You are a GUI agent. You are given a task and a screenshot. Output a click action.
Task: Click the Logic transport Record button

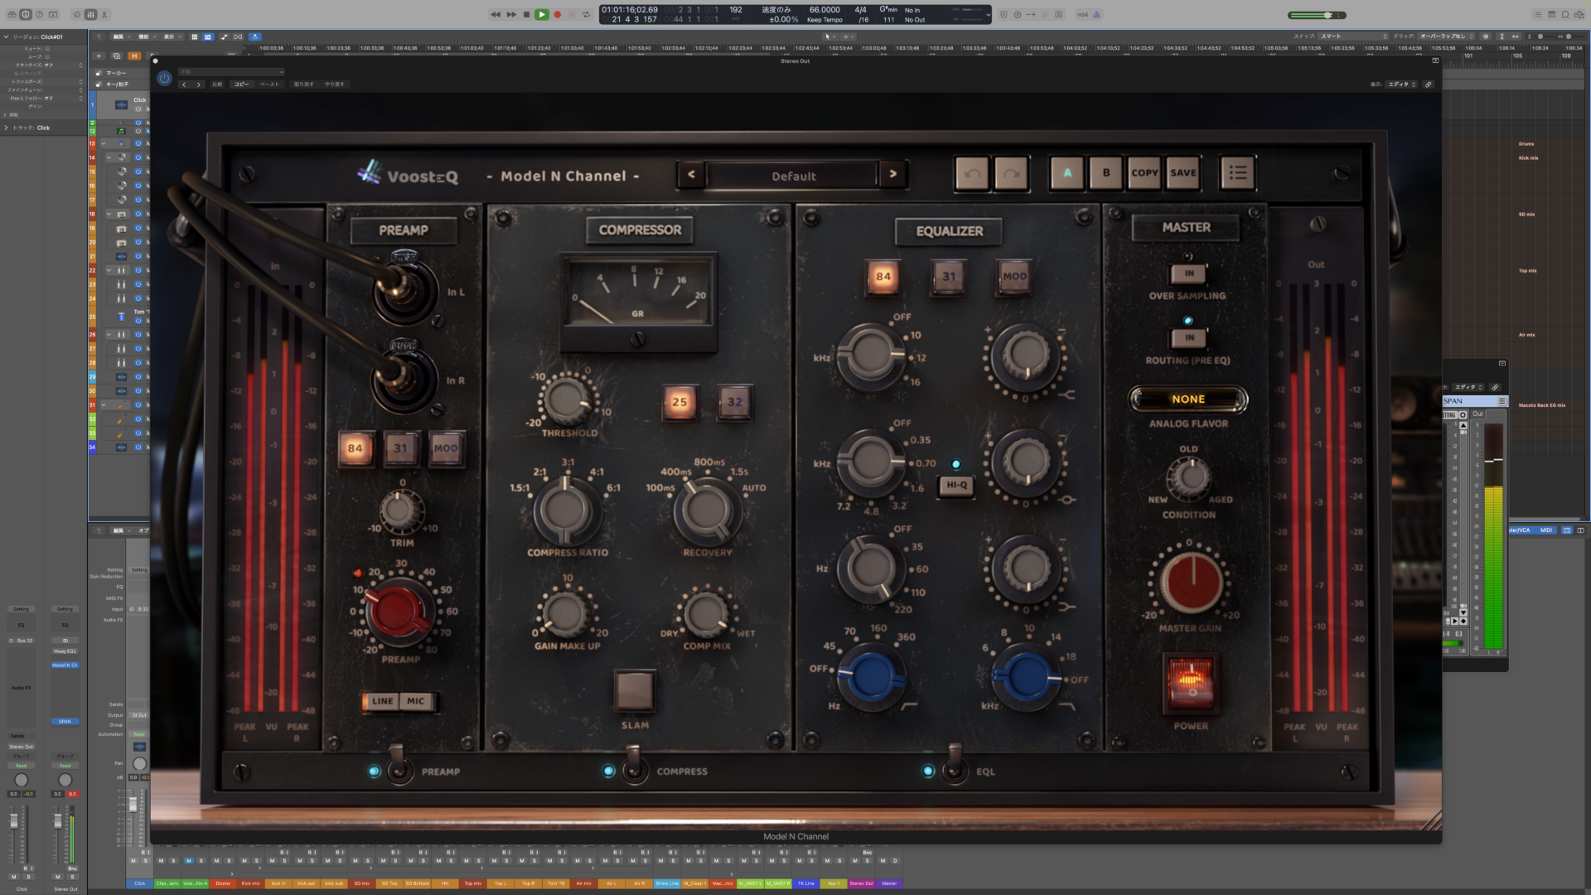point(557,14)
